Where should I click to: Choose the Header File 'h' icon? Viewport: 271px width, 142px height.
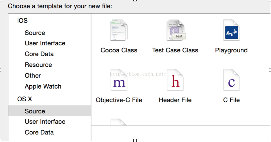tap(175, 80)
